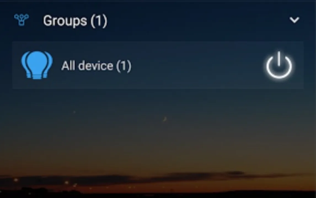Click the Groups (1) title text
The image size is (316, 198).
(x=75, y=21)
